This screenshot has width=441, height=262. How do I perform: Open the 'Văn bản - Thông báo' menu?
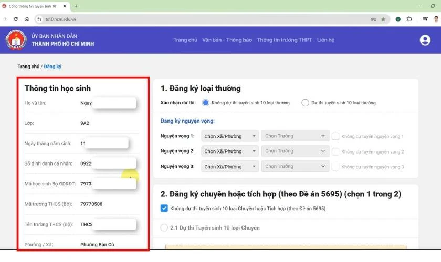pyautogui.click(x=227, y=40)
